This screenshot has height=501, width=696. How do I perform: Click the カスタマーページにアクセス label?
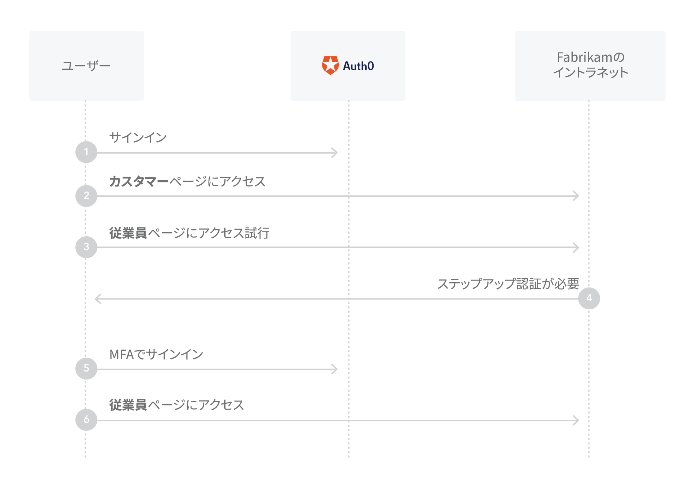pos(187,181)
